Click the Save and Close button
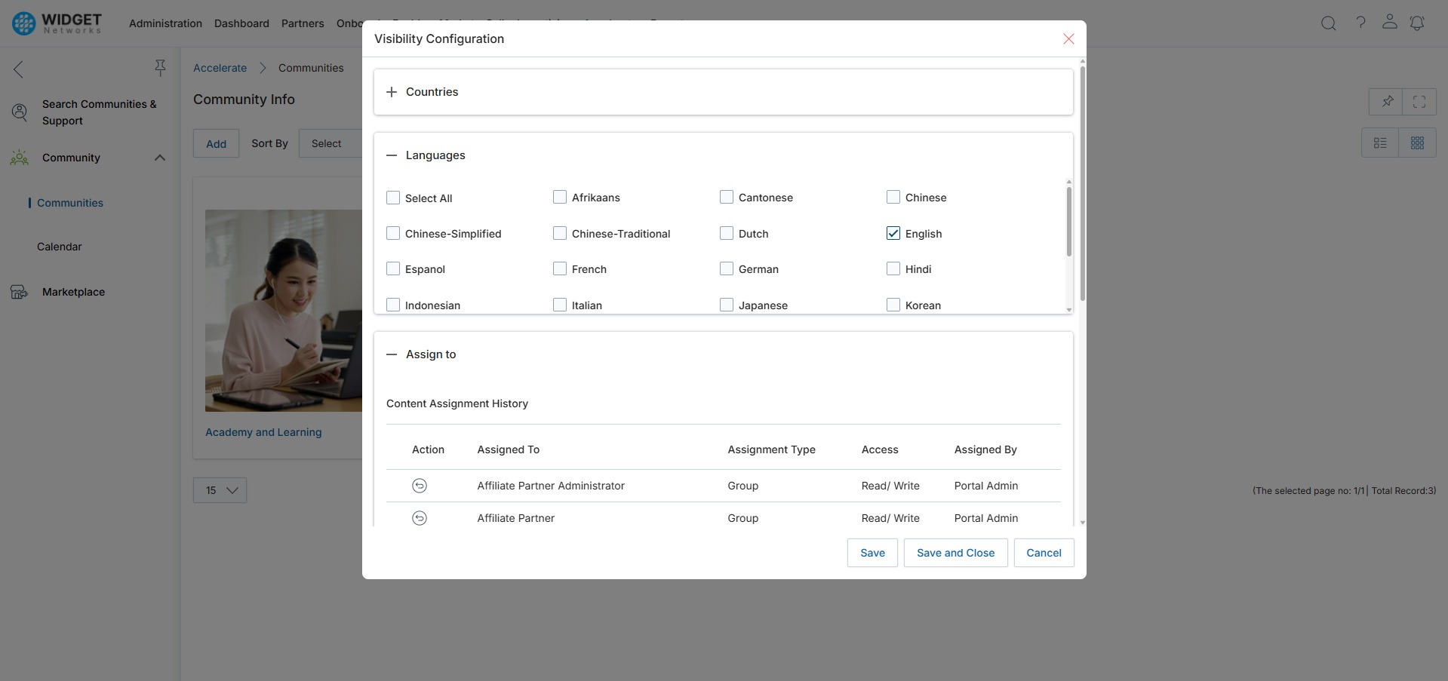1448x681 pixels. click(x=955, y=553)
